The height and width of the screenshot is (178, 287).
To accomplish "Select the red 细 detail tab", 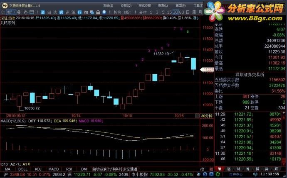I will 220,169.
